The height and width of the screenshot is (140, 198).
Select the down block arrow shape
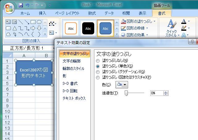39,28
